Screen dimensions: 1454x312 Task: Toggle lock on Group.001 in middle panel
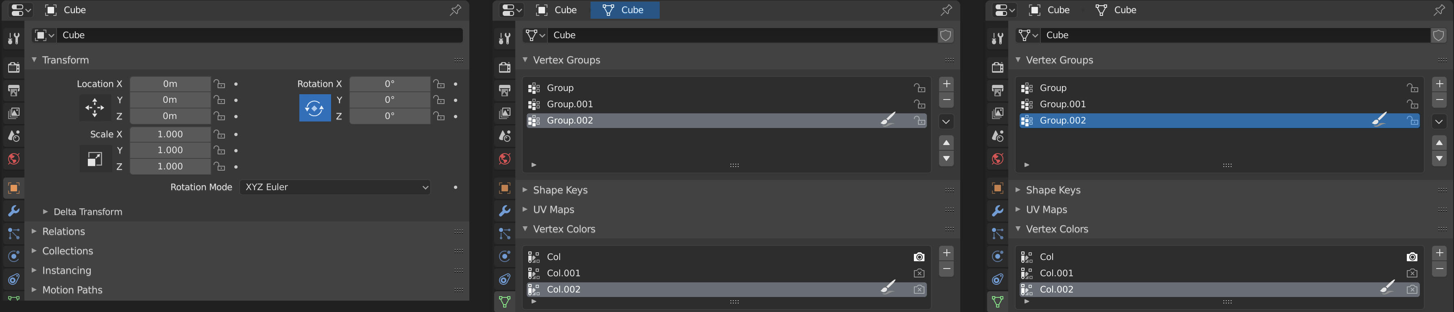point(920,104)
